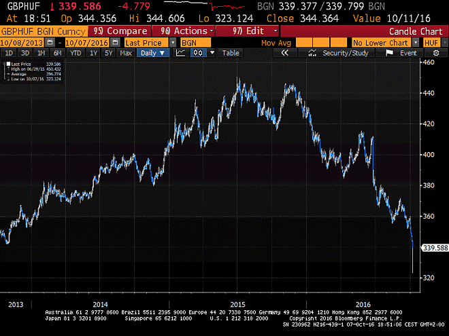This screenshot has width=449, height=336.
Task: Open the 96) Actions menu
Action: tap(184, 31)
